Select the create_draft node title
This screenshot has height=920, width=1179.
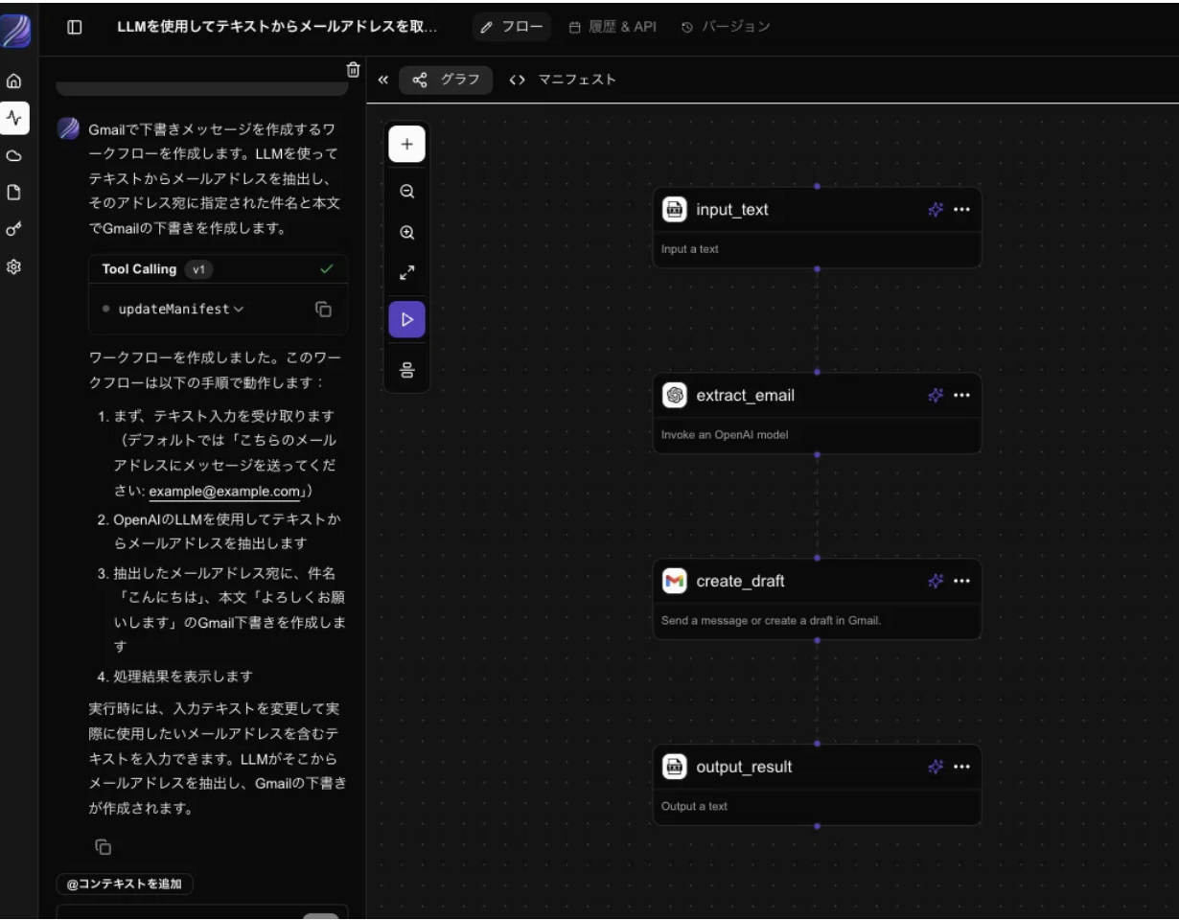[741, 581]
